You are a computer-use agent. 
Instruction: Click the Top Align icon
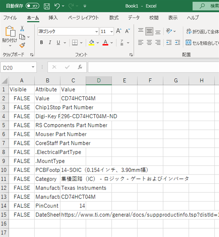141,31
